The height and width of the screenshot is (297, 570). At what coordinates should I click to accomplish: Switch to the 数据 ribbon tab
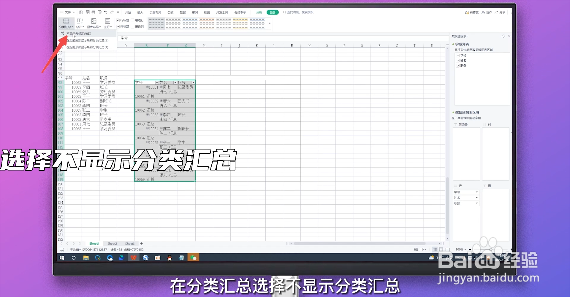(183, 12)
